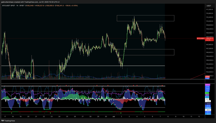Click the purple 0.4 indicator value tag

[x=207, y=95]
